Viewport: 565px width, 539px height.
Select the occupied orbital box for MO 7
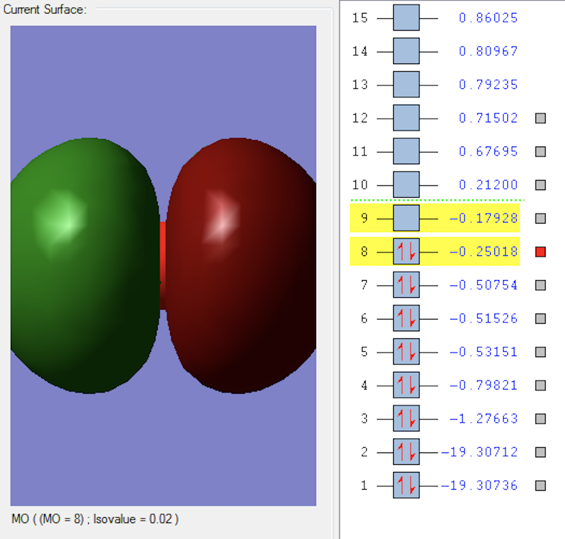(x=406, y=285)
